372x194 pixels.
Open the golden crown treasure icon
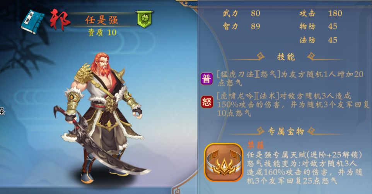click(224, 162)
